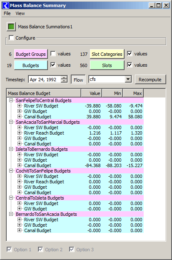Click the Flow toggle button
Viewport: 172px width, 260px height.
[x=78, y=80]
